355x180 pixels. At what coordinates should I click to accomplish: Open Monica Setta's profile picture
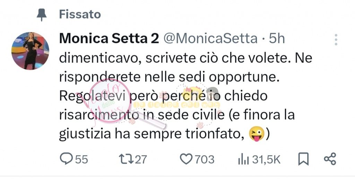tap(31, 51)
